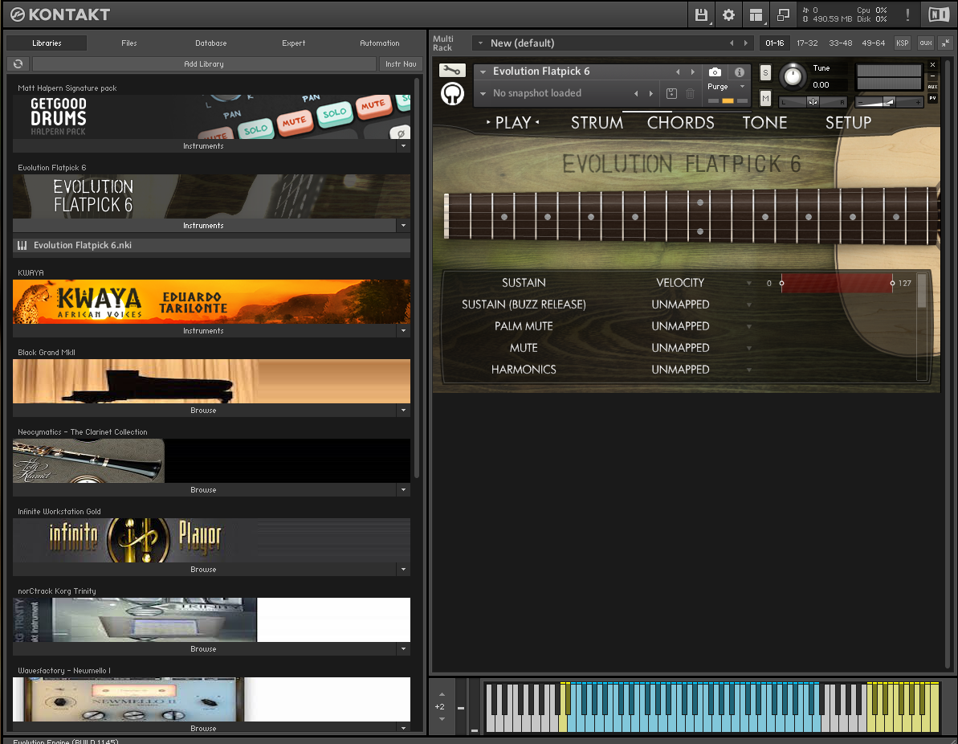Open the No snapshot loaded dropdown
The height and width of the screenshot is (744, 958).
pos(483,93)
